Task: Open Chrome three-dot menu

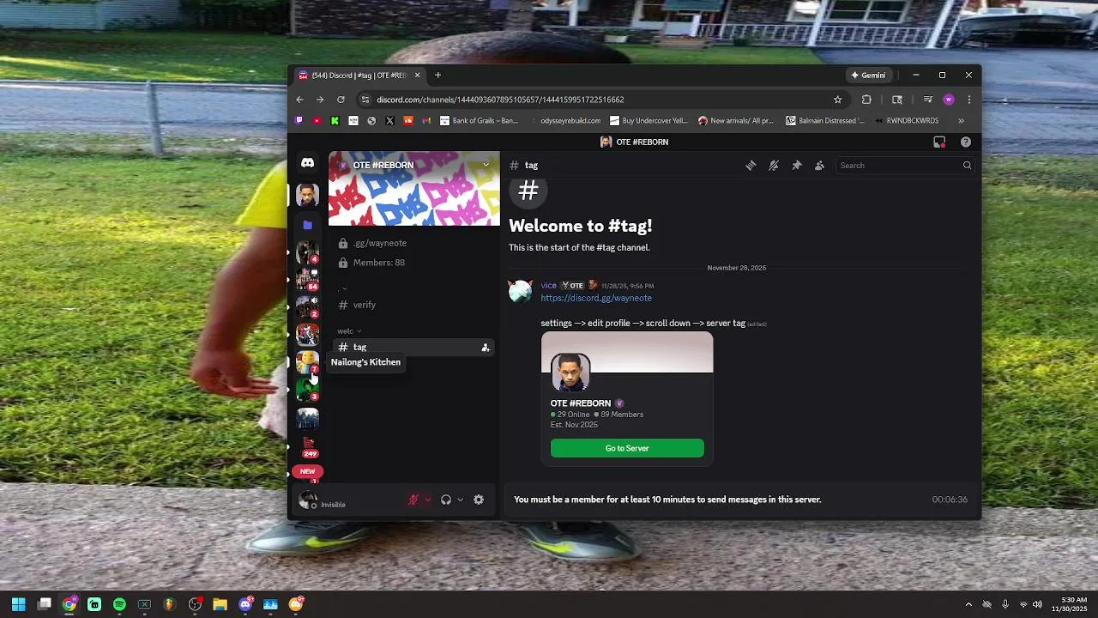Action: click(969, 100)
